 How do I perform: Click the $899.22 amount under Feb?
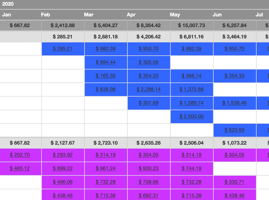tap(63, 168)
